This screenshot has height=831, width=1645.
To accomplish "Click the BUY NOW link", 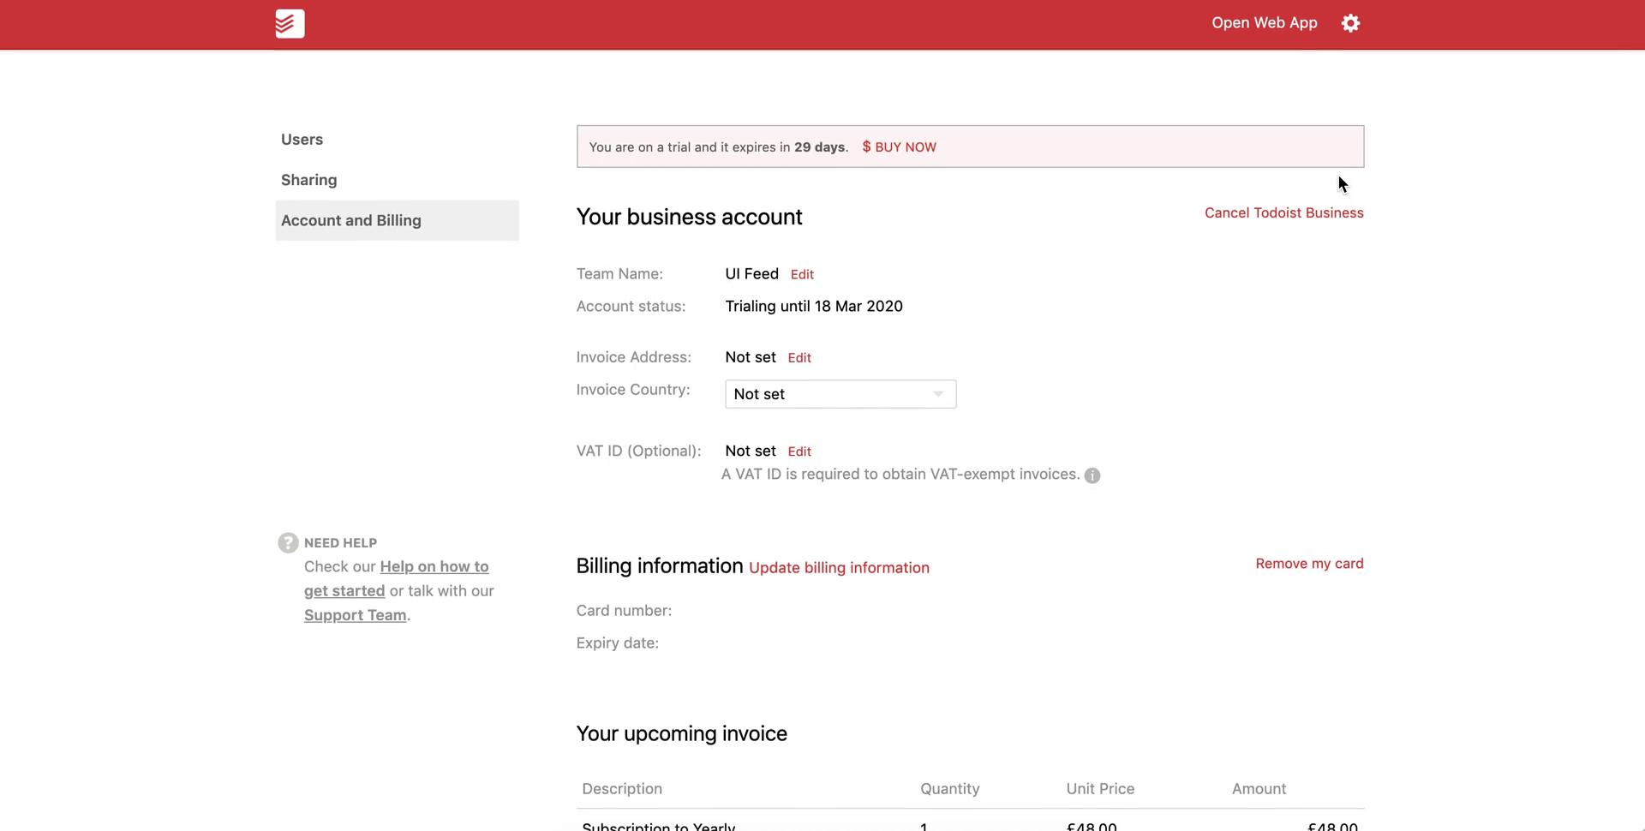I will (899, 147).
